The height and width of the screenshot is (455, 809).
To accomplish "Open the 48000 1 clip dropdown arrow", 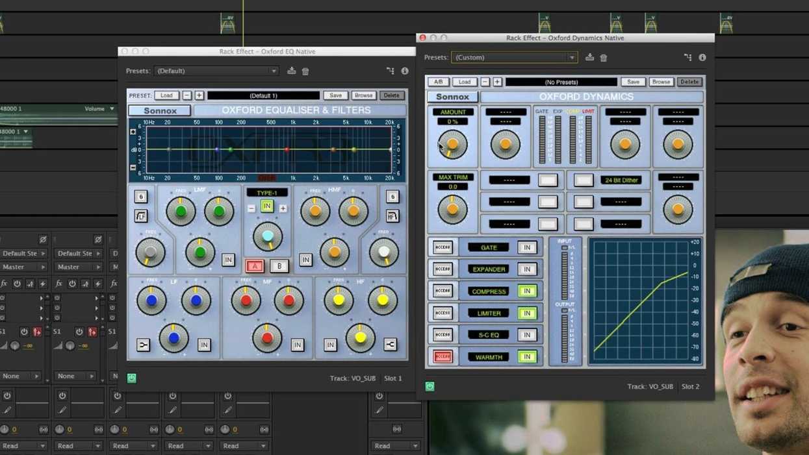I will 26,132.
